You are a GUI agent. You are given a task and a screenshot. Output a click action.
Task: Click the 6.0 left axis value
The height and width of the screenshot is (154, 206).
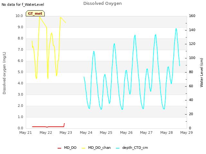pos(20,61)
